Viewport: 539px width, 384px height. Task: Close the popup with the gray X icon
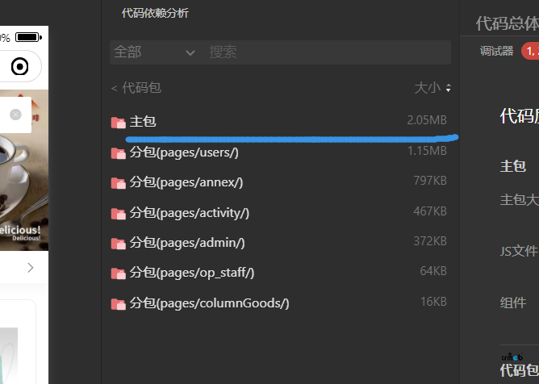[15, 115]
